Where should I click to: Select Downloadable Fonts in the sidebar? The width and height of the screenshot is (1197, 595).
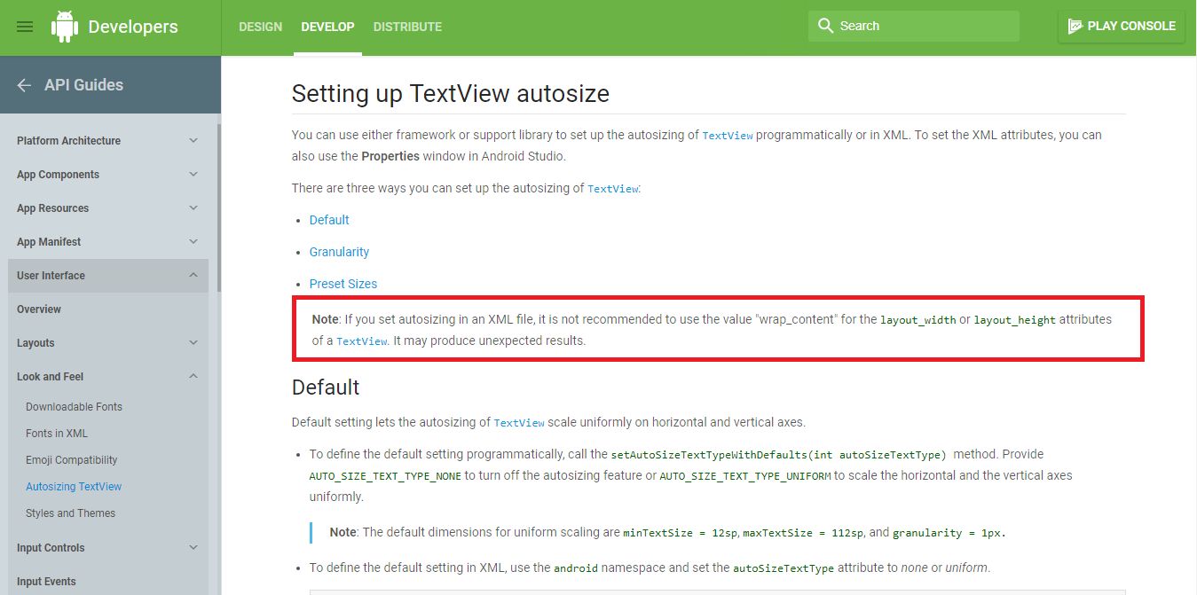[x=74, y=406]
